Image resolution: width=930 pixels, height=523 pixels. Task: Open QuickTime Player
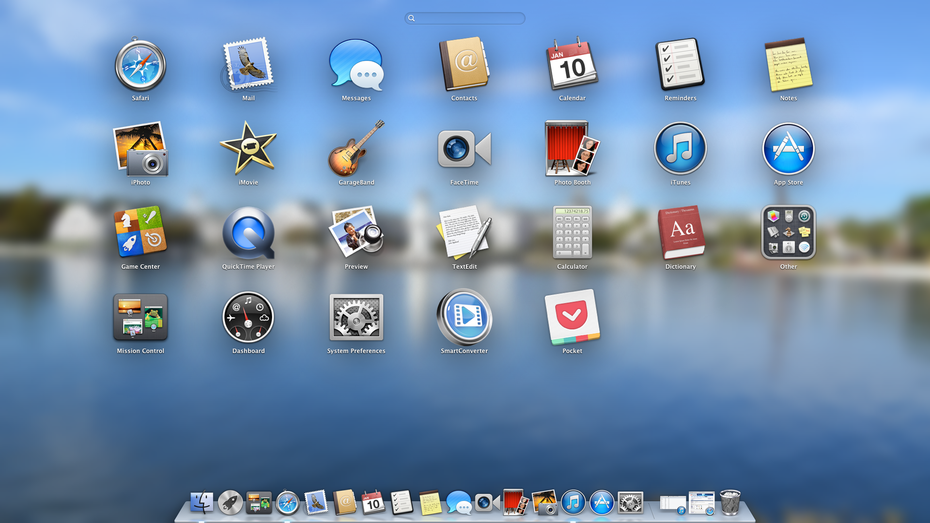[x=248, y=233]
